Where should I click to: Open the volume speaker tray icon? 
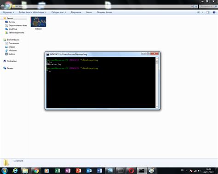(199, 171)
